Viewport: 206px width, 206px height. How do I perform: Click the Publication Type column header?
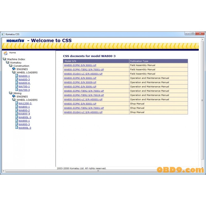coord(158,61)
